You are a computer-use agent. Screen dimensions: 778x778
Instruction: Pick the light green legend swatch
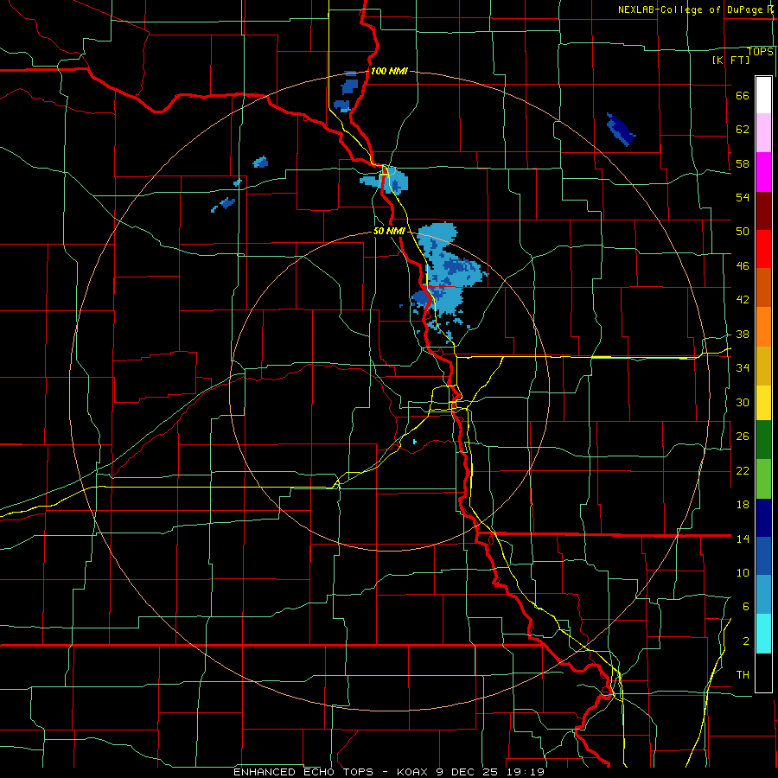pyautogui.click(x=763, y=479)
